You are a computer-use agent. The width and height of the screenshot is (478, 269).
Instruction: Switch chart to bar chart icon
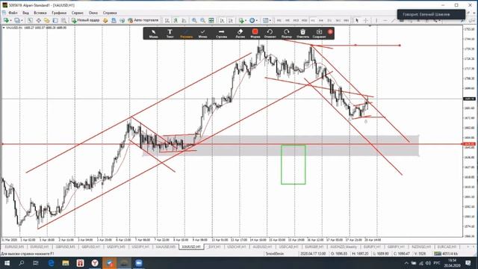click(x=167, y=20)
